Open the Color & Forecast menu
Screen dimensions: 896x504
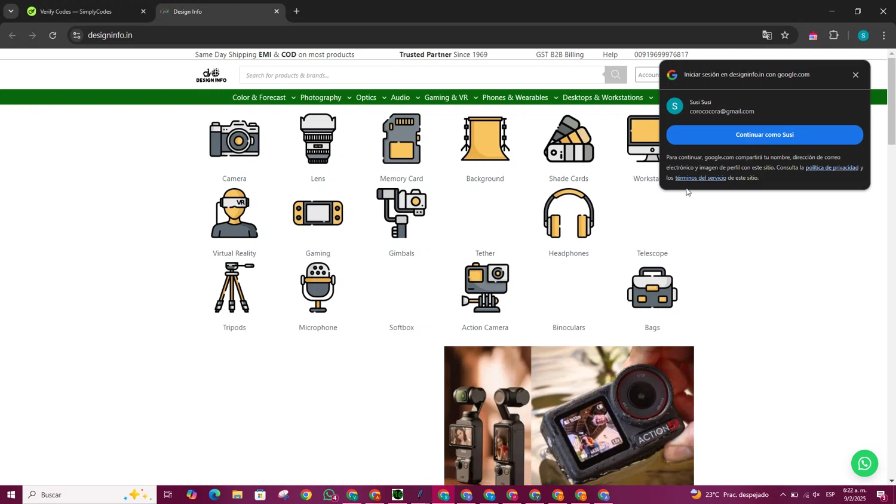(259, 97)
